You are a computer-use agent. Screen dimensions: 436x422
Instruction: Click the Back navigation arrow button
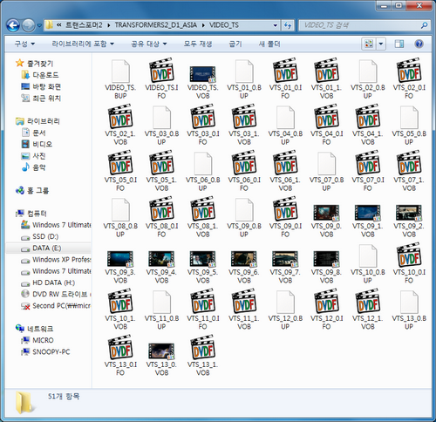(x=13, y=25)
